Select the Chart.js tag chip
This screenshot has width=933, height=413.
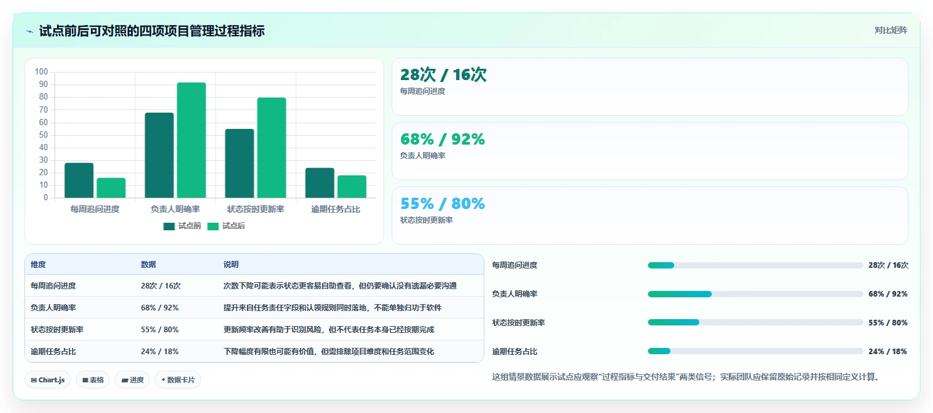[x=48, y=380]
